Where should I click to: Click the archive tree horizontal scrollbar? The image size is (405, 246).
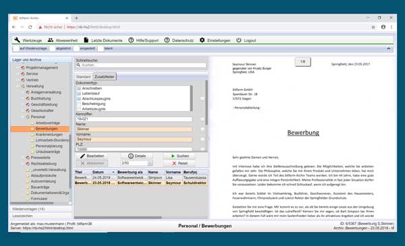(x=32, y=203)
